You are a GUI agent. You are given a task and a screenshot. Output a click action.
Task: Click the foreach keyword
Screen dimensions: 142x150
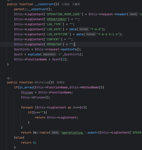(x=27, y=108)
